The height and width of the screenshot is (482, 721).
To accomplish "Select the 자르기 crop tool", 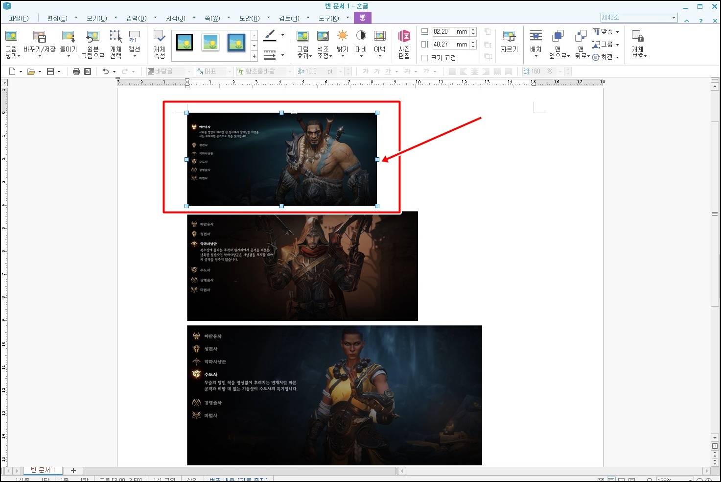I will [x=509, y=42].
